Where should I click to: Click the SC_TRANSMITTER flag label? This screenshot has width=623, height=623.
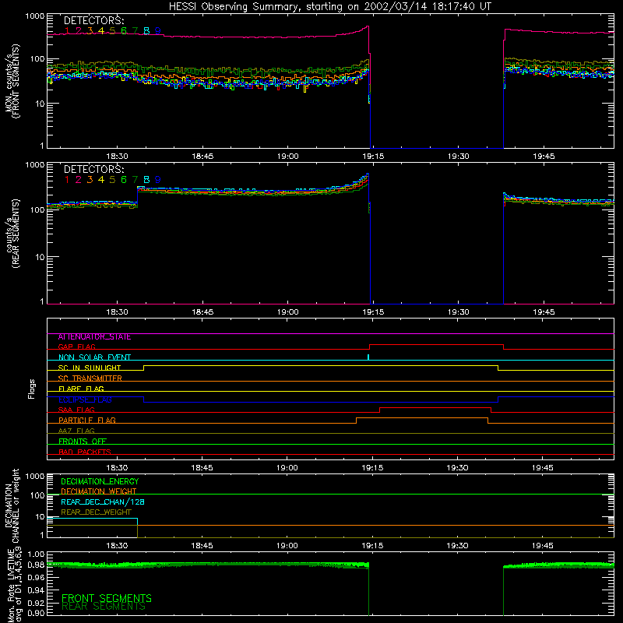click(90, 378)
